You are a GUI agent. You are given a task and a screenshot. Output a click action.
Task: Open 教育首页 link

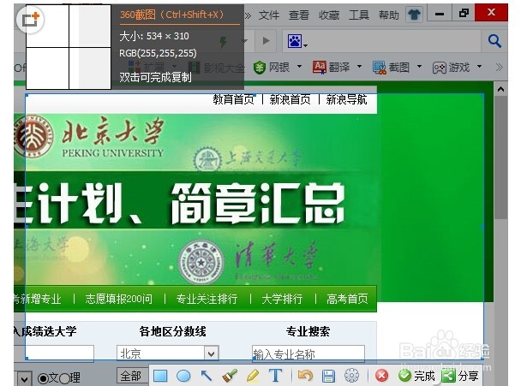(234, 99)
